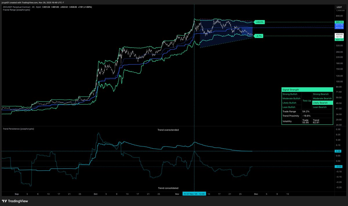Click the Likely Bullish cell
Screen dimensions: 348x206
tap(292, 103)
